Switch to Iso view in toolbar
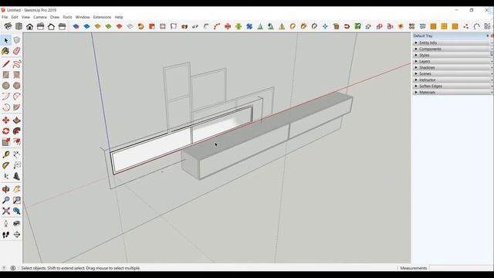Image resolution: width=494 pixels, height=278 pixels. [8, 26]
